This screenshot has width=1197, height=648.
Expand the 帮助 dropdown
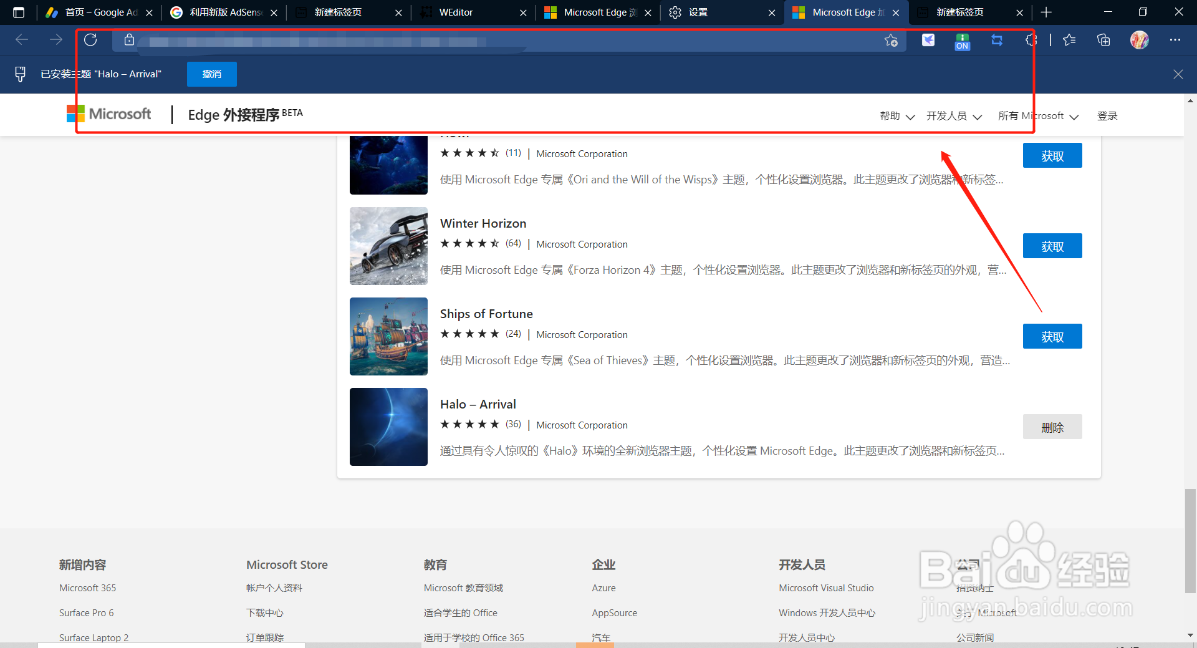897,116
